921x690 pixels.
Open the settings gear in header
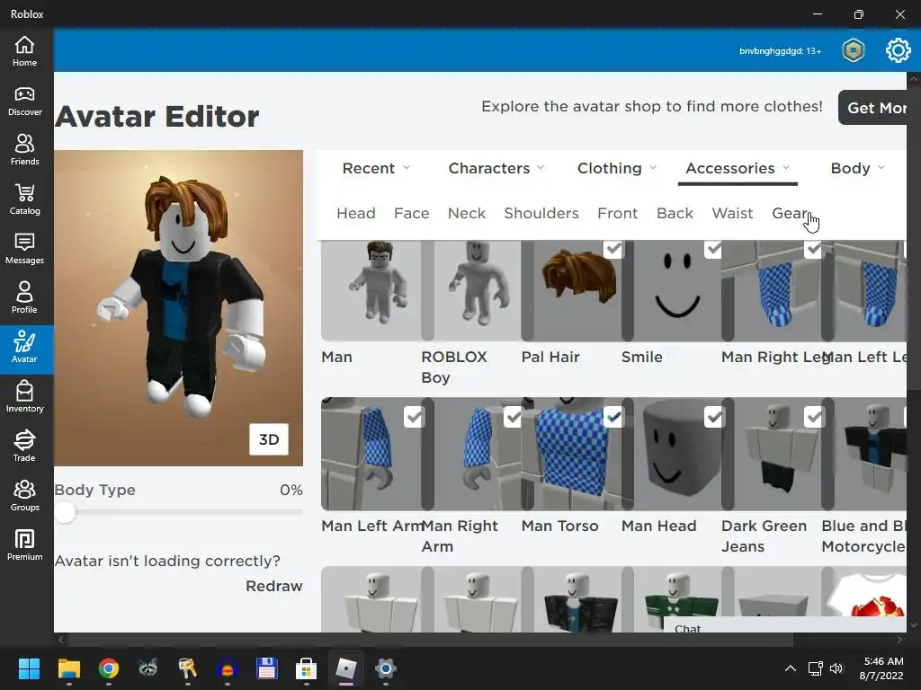(898, 50)
